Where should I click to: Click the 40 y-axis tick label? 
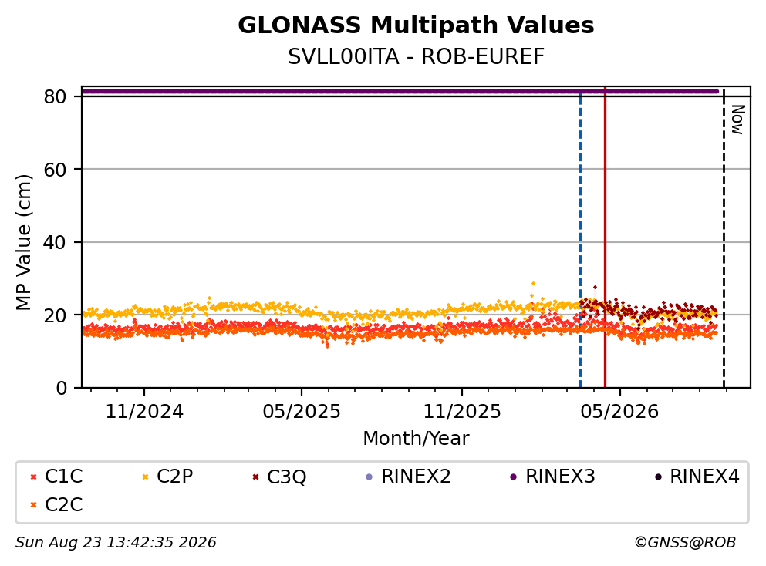(55, 242)
